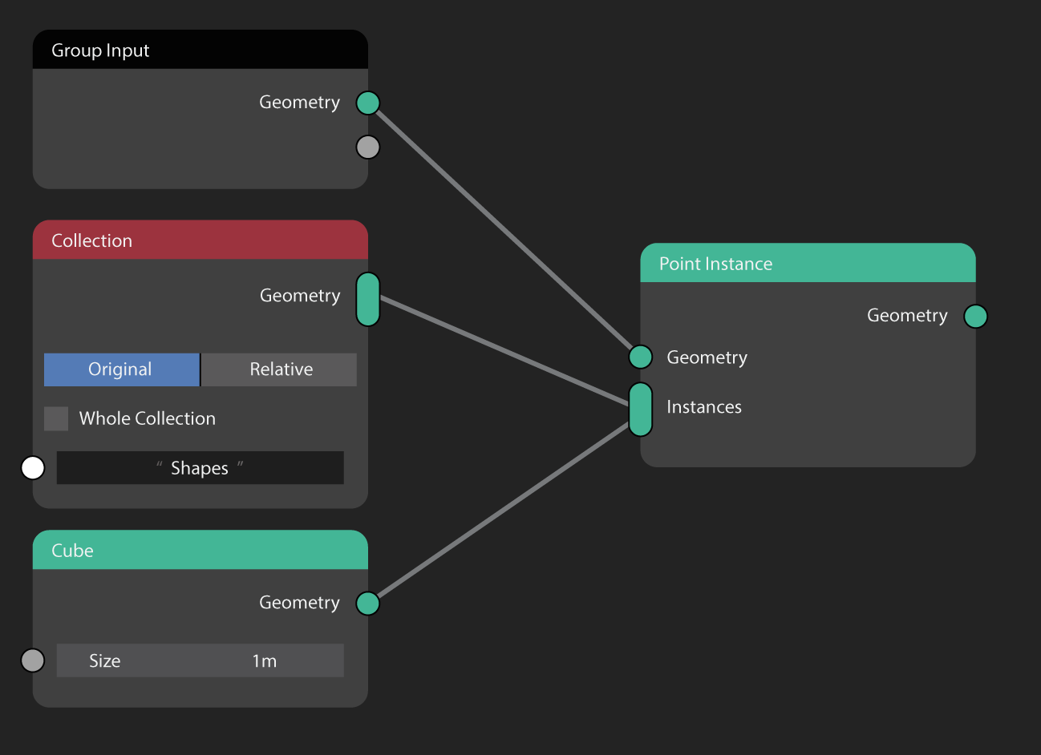Image resolution: width=1041 pixels, height=755 pixels.
Task: Select the Collection node header
Action: (200, 240)
